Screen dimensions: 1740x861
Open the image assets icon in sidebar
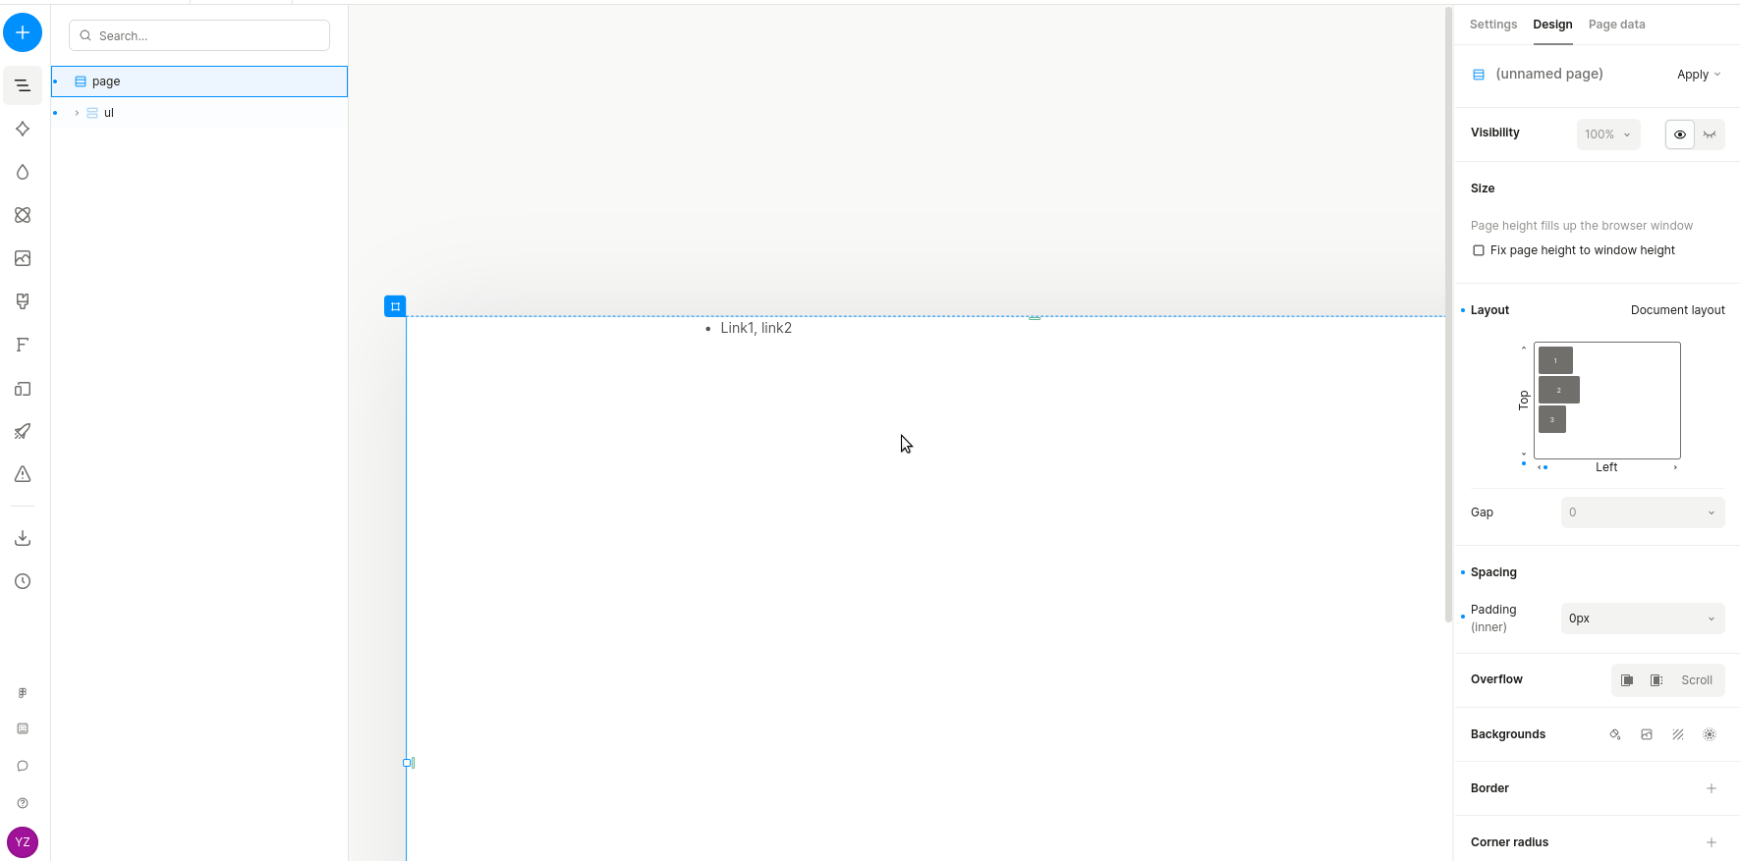point(23,258)
